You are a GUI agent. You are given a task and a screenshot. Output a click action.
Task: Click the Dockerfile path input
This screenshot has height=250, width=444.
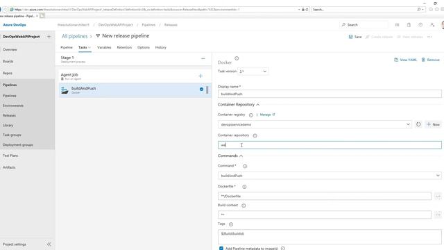(x=325, y=196)
